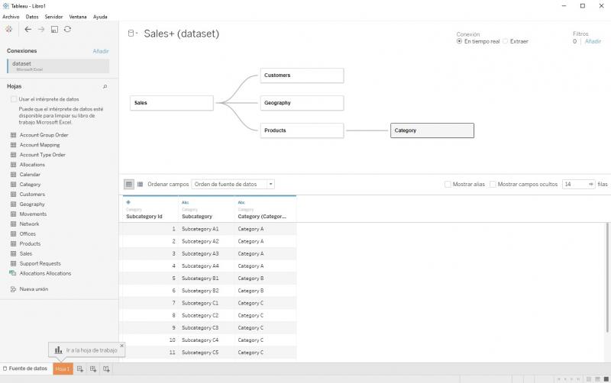This screenshot has height=383, width=611.
Task: Click the search icon beside Hojas
Action: point(105,86)
